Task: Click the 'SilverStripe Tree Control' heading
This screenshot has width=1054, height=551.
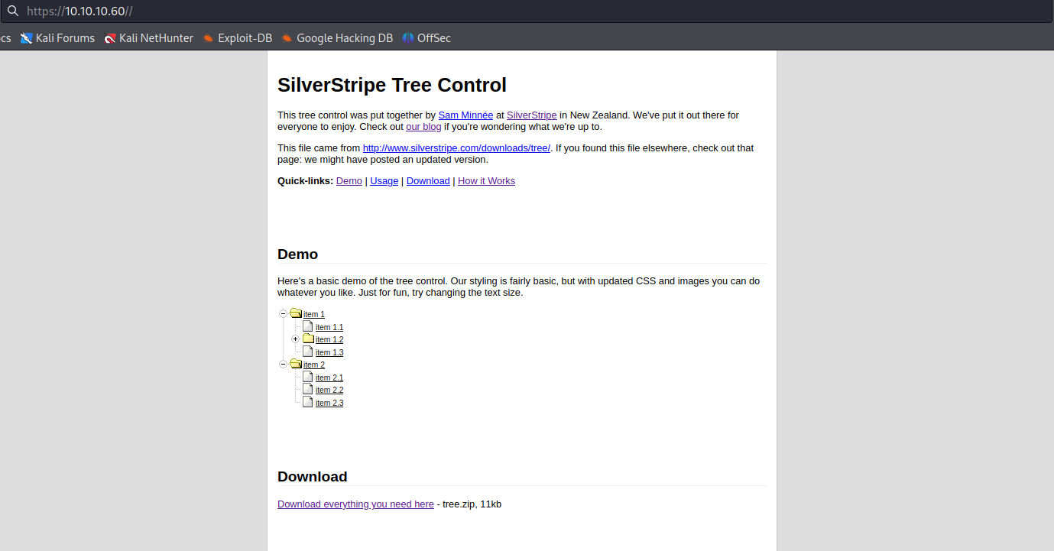Action: (392, 85)
